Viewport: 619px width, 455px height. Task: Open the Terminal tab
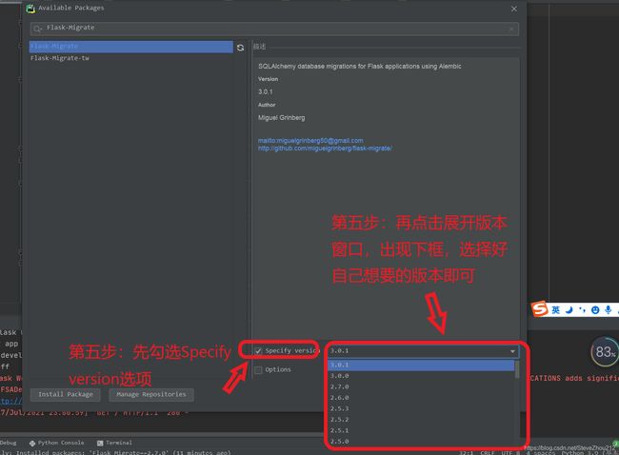(x=114, y=443)
